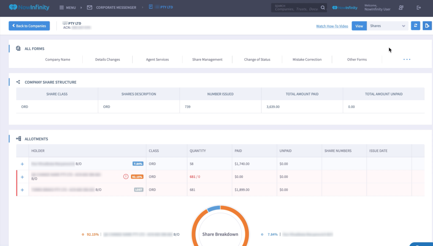Click the blue segment of share chart
This screenshot has height=246, width=433.
pos(213,209)
